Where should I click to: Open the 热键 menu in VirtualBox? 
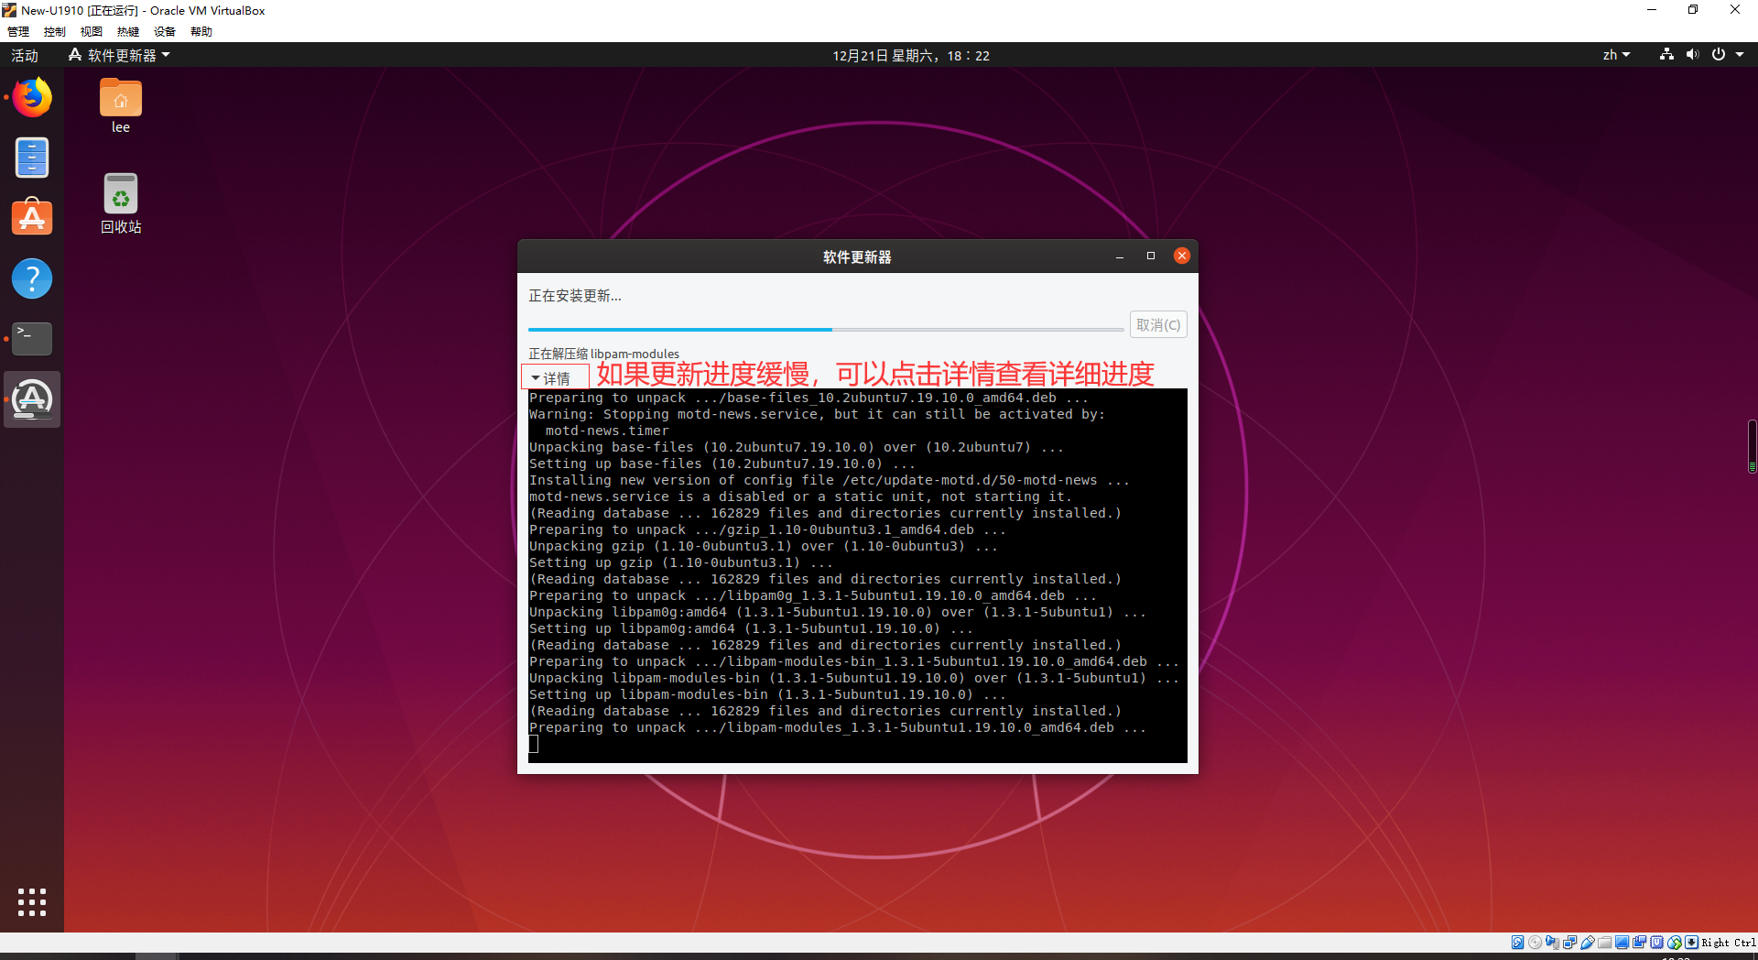coord(128,31)
